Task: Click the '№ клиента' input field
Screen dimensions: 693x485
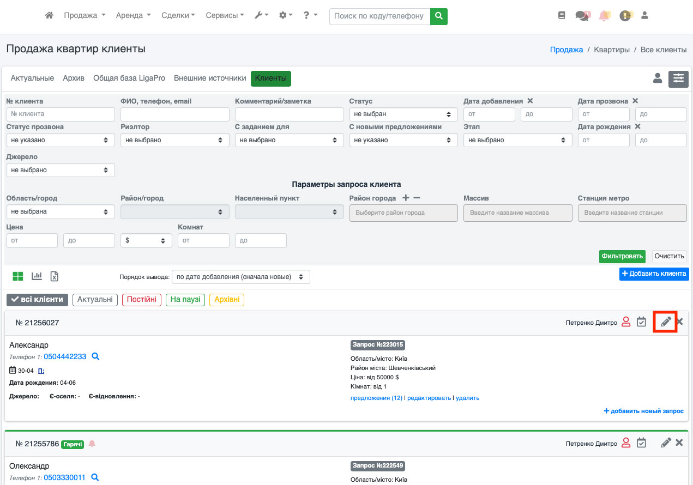Action: click(x=61, y=114)
